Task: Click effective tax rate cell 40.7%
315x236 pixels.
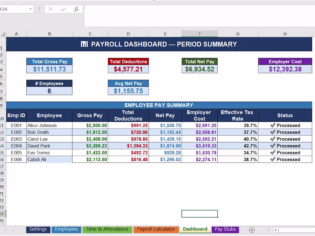Action: coord(238,139)
